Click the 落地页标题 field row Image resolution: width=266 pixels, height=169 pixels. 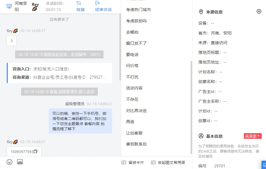click(x=212, y=53)
